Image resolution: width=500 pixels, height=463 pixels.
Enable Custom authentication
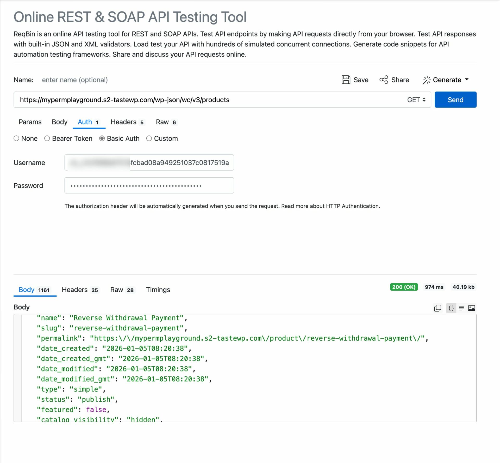[149, 139]
